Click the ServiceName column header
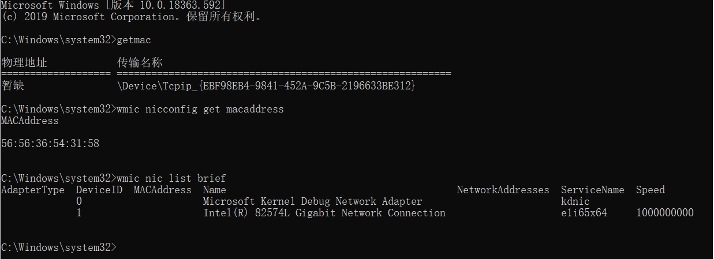This screenshot has height=259, width=714. pyautogui.click(x=592, y=190)
